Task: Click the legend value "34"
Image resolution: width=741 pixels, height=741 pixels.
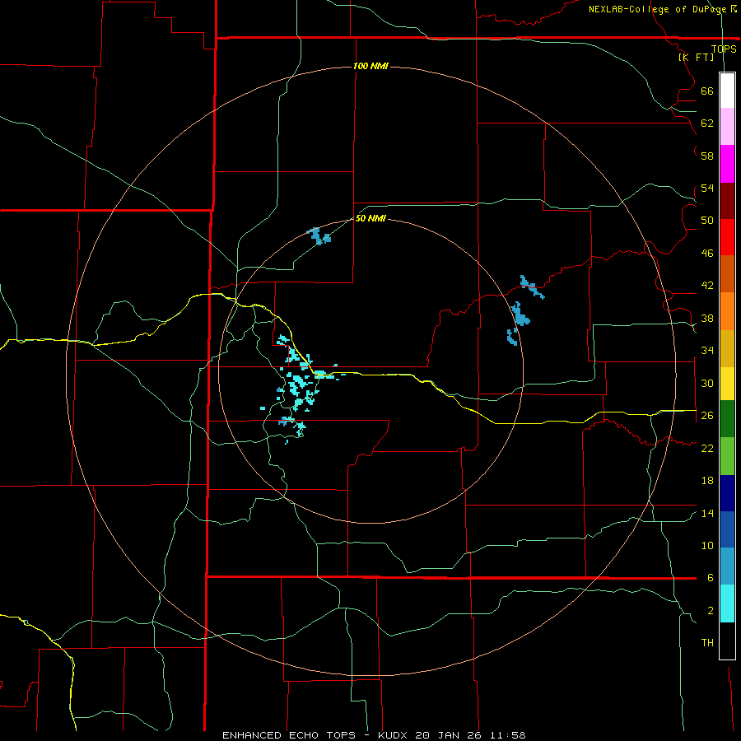Action: [707, 351]
